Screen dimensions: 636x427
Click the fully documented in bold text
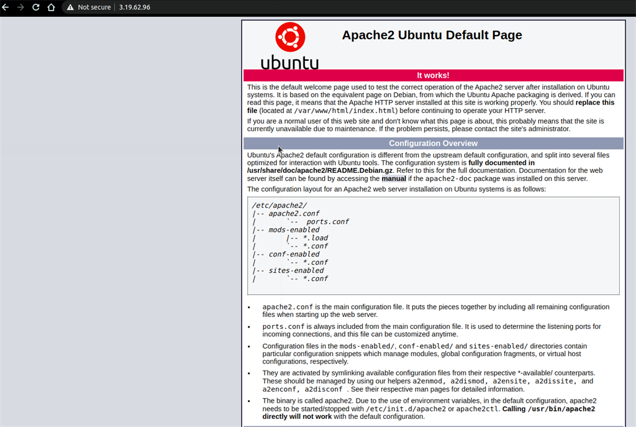501,163
